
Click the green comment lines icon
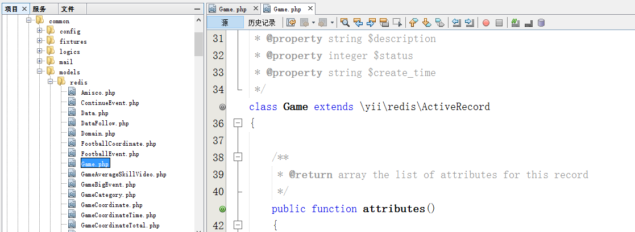[x=516, y=23]
